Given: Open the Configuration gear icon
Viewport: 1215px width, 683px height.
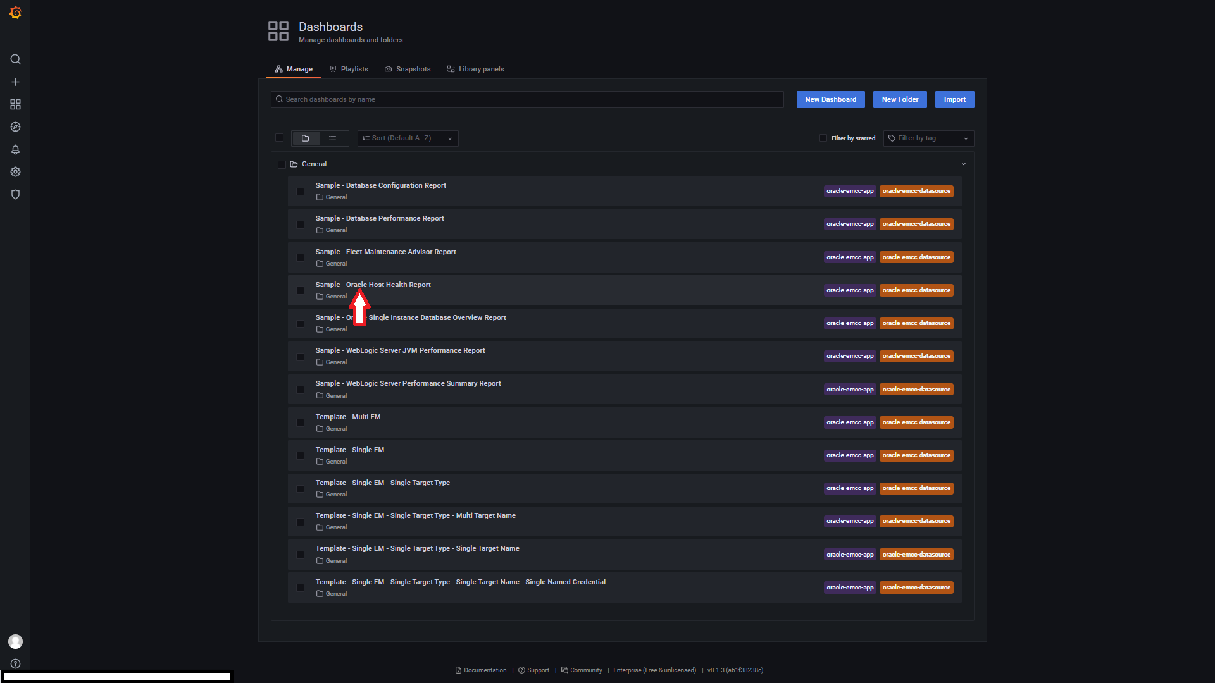Looking at the screenshot, I should 15,172.
